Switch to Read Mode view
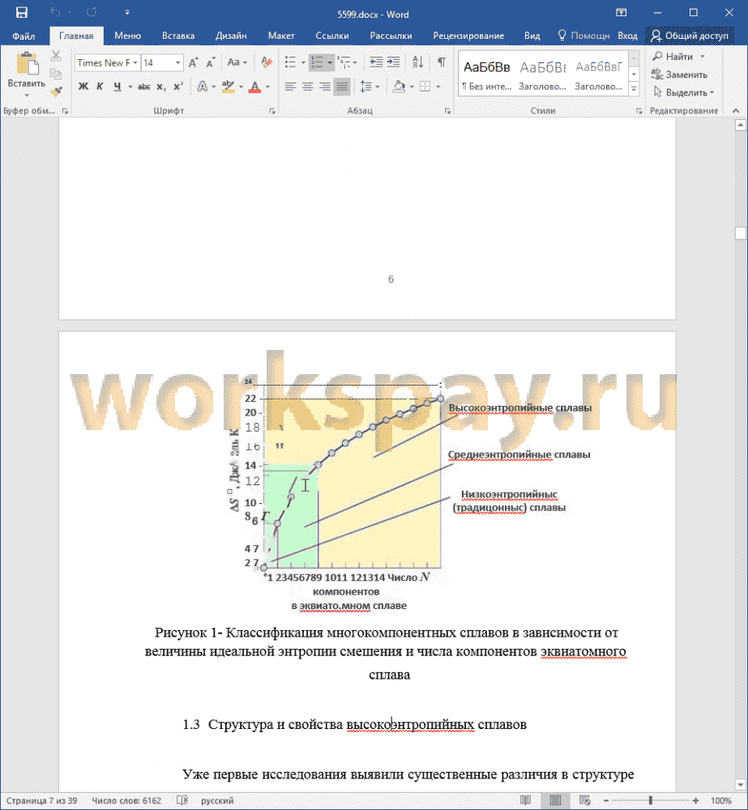This screenshot has height=810, width=748. tap(525, 800)
